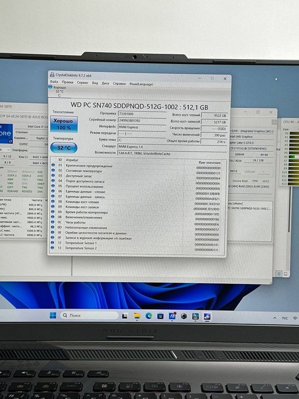Open the Сервис menu
299x399 pixels.
click(x=83, y=83)
